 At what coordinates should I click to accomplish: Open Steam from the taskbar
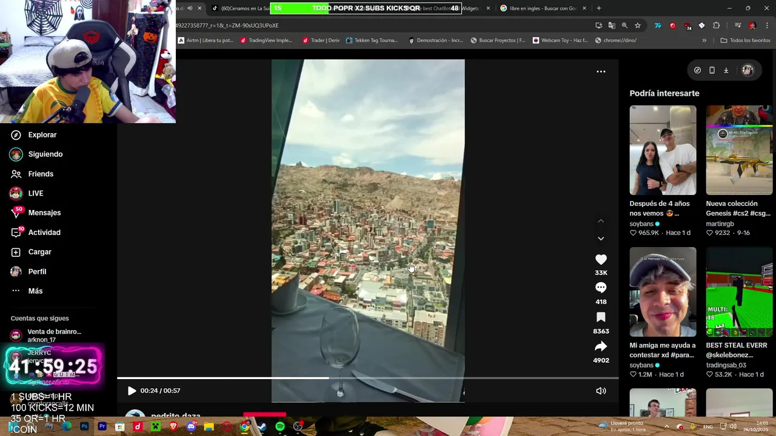coord(262,427)
